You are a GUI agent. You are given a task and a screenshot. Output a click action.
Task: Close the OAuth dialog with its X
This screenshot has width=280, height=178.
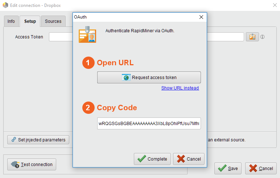tap(201, 17)
